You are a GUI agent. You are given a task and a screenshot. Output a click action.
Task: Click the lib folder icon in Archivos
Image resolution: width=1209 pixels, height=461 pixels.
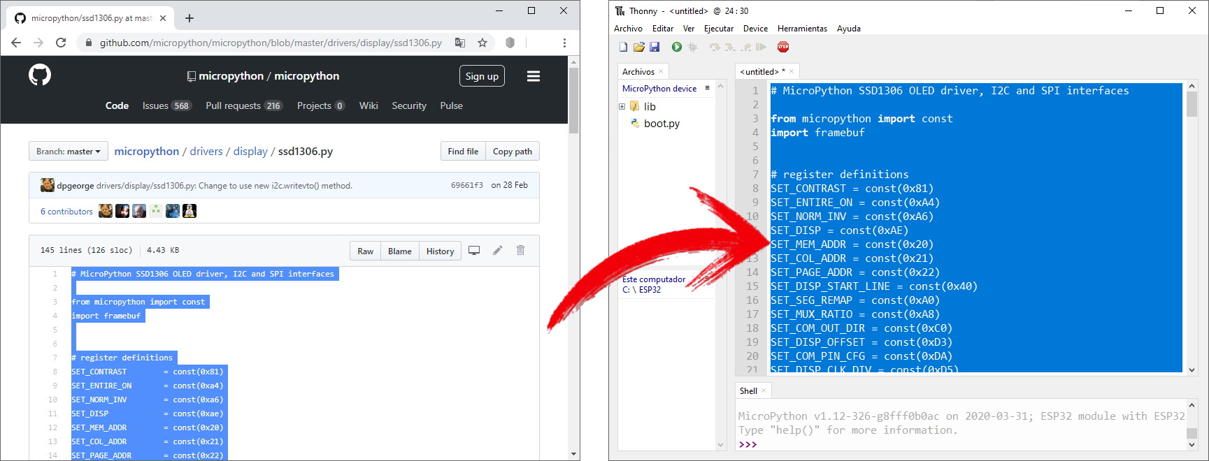tap(634, 106)
